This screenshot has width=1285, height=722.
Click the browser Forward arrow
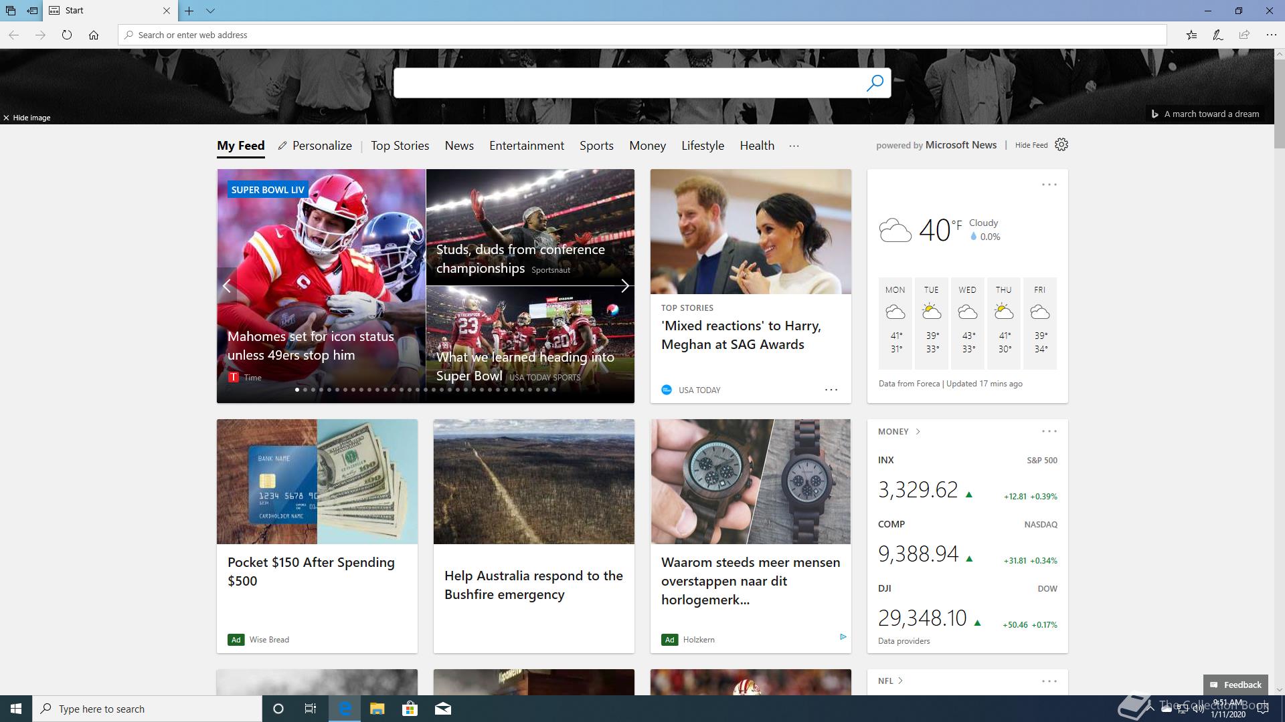point(40,35)
